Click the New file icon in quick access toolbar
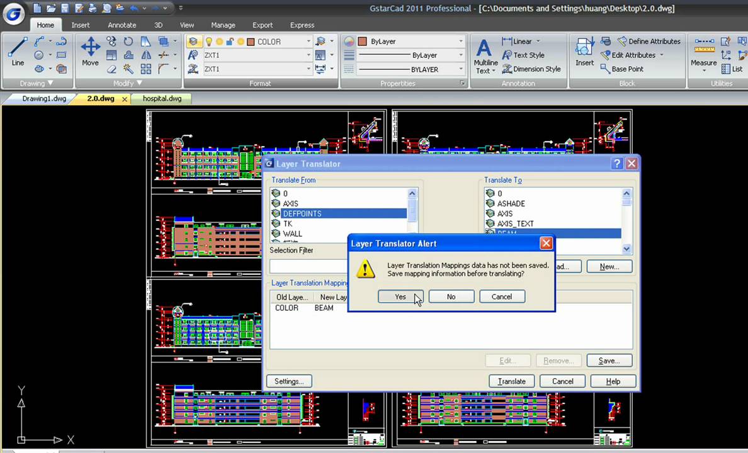Image resolution: width=748 pixels, height=453 pixels. 37,8
